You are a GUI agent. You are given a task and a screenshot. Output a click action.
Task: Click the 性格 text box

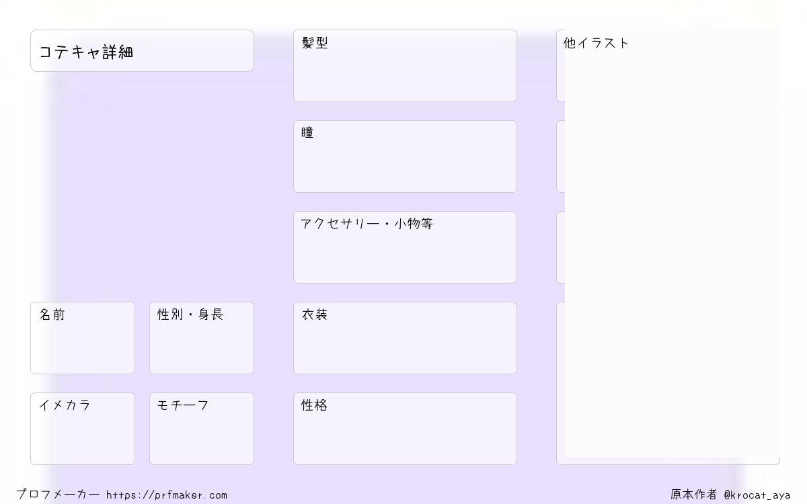(405, 429)
